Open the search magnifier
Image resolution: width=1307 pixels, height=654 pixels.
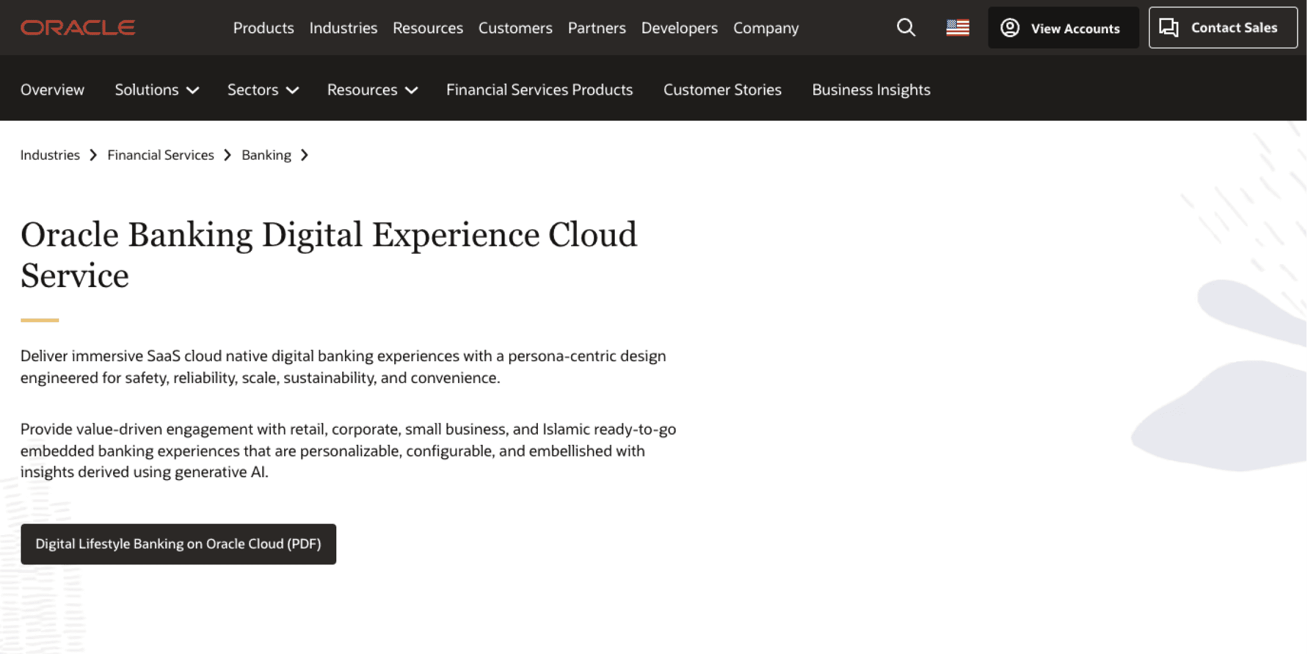[x=906, y=28]
